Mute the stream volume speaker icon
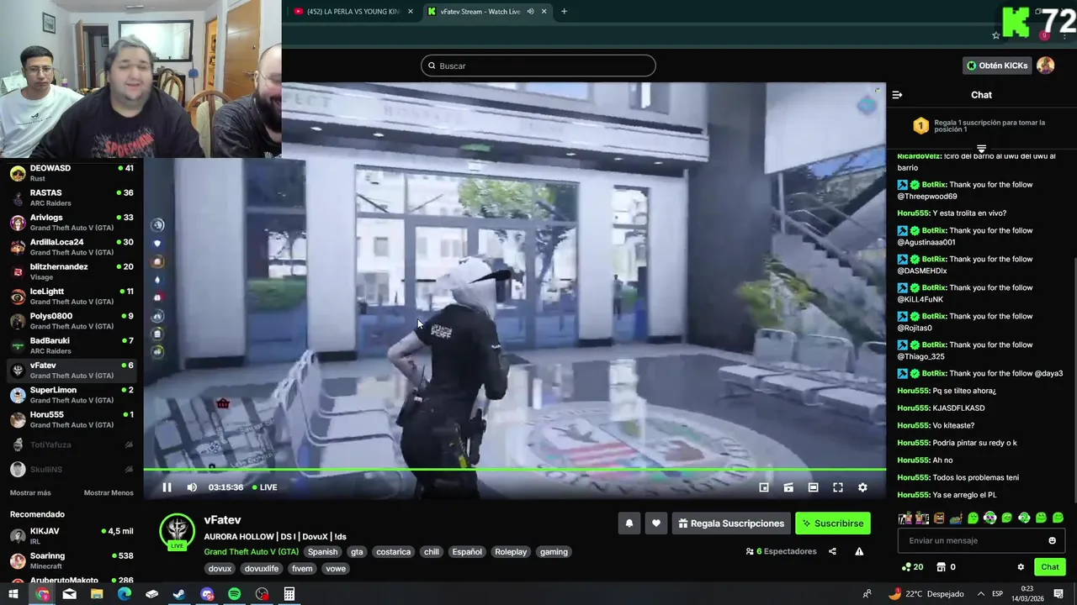This screenshot has width=1077, height=605. (192, 487)
